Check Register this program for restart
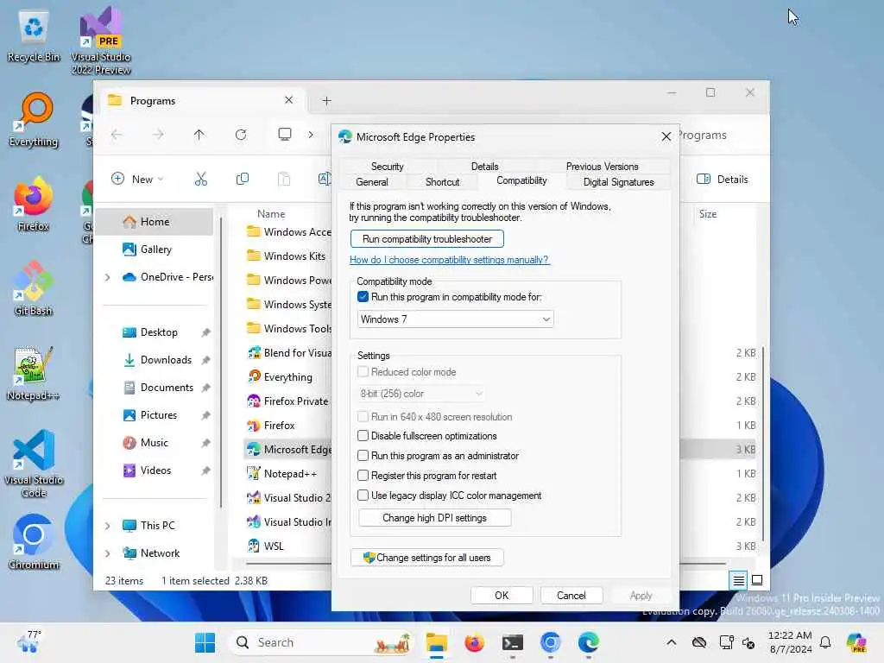 pyautogui.click(x=363, y=476)
